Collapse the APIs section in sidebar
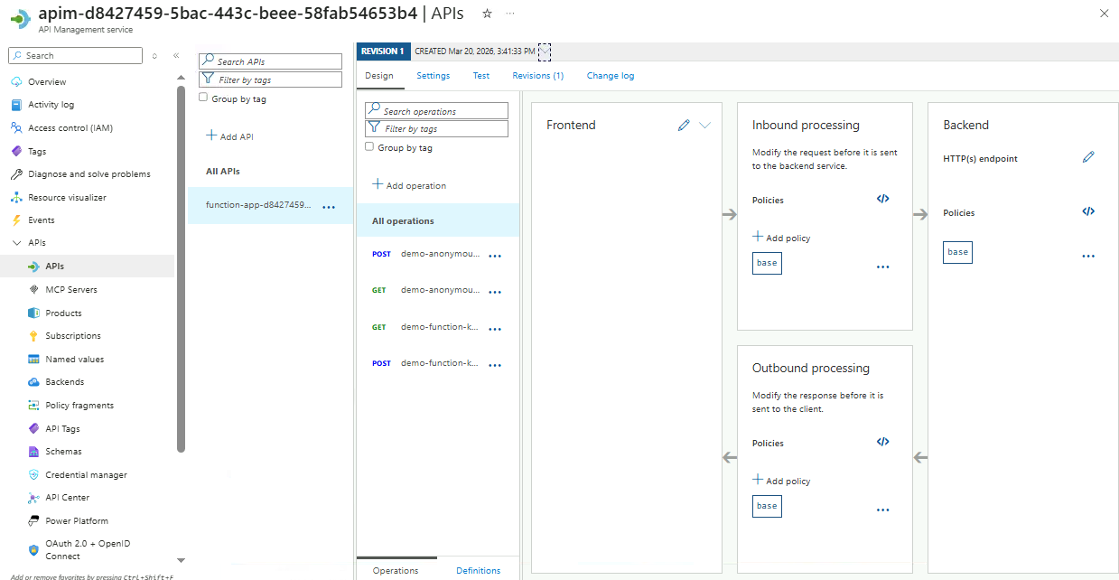 [16, 243]
